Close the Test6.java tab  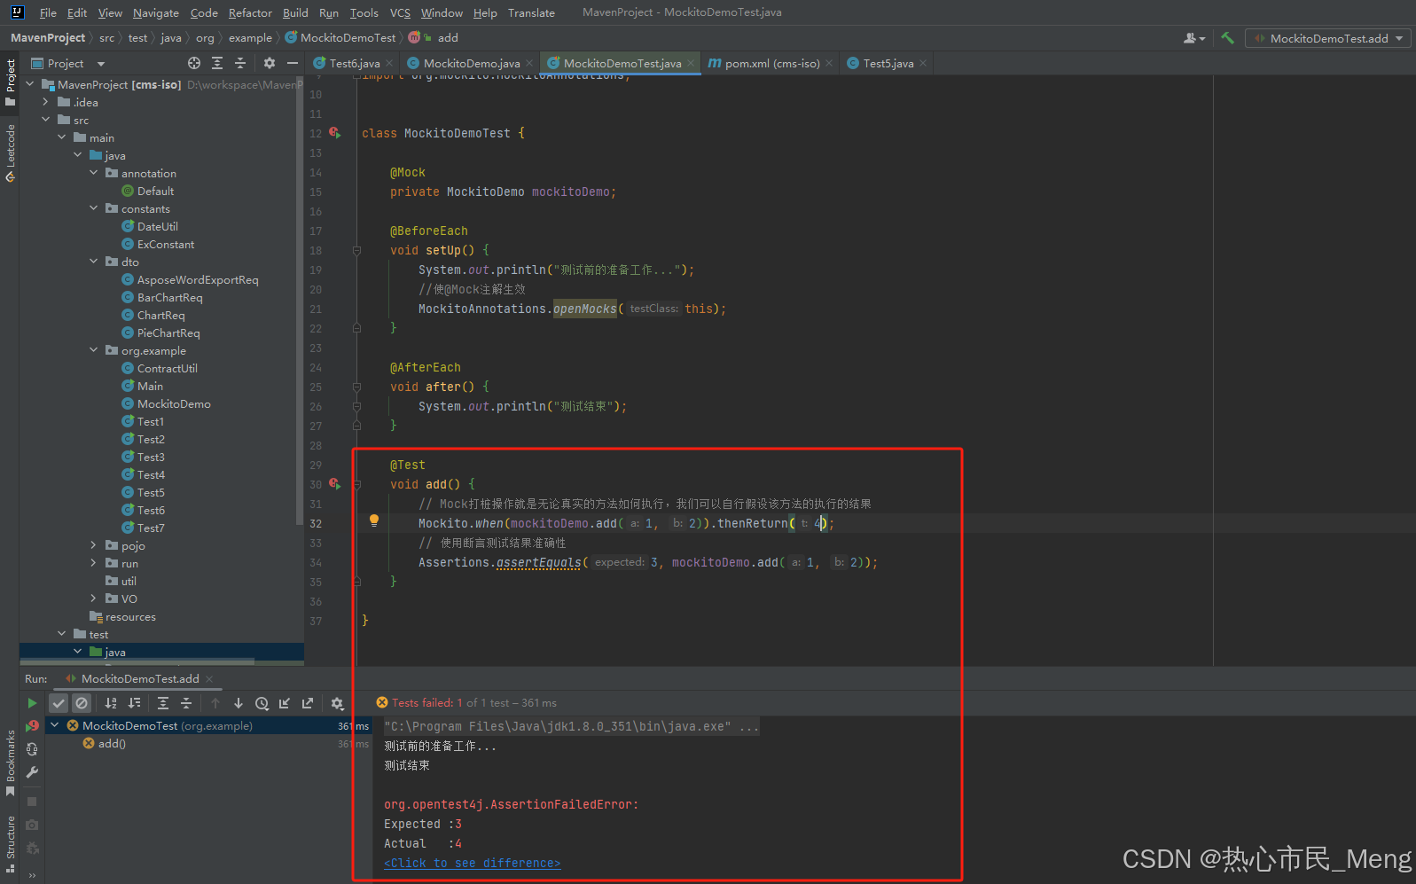click(x=389, y=63)
